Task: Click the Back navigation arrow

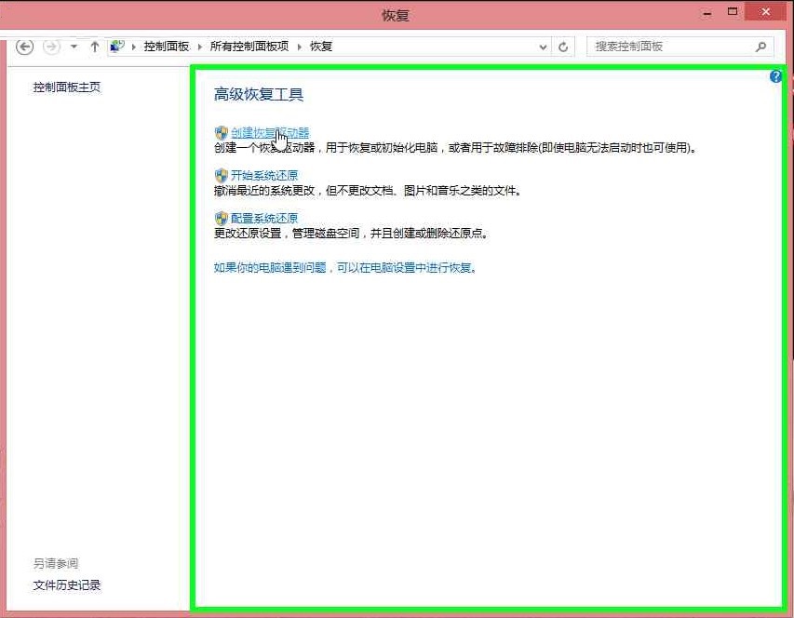Action: click(x=25, y=47)
